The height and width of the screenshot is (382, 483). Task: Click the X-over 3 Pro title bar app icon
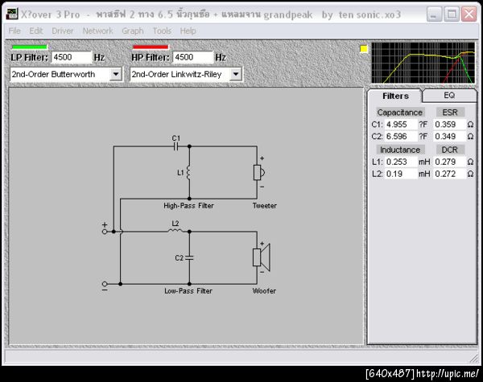pyautogui.click(x=12, y=14)
